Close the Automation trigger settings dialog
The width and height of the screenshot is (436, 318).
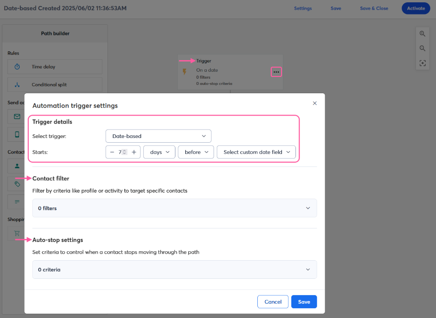point(315,103)
